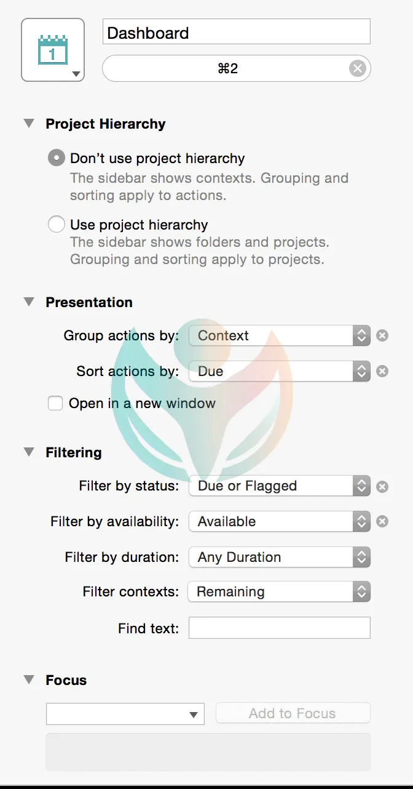
Task: Select Don't use project hierarchy option
Action: 57,159
